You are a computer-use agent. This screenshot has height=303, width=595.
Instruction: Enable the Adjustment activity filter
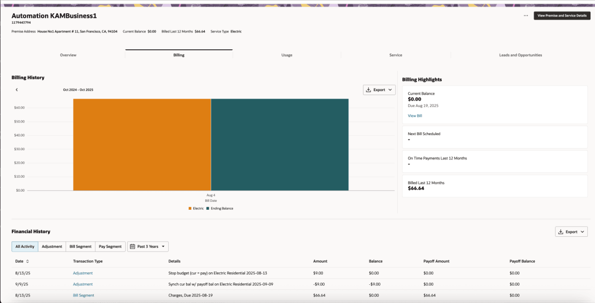[52, 246]
